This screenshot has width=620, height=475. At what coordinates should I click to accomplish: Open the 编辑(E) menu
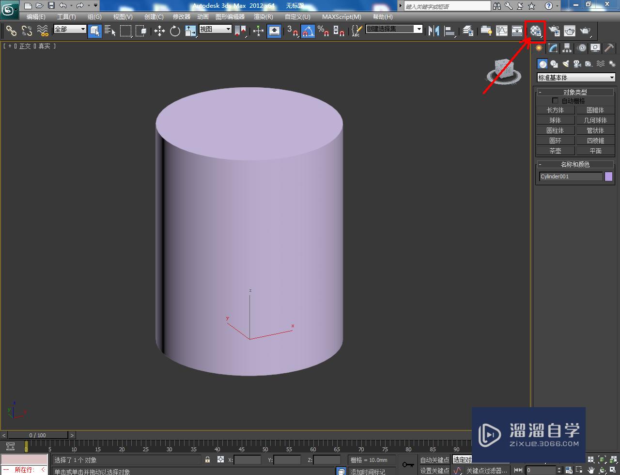tap(36, 17)
